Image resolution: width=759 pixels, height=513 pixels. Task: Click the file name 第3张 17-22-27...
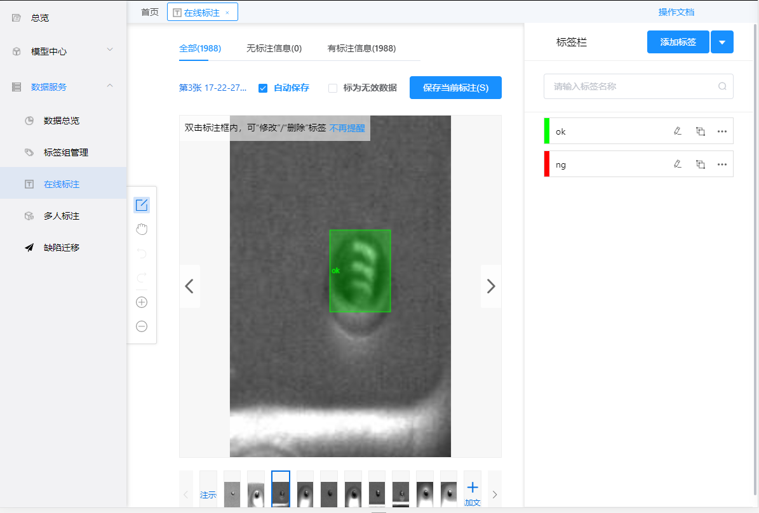(x=213, y=88)
